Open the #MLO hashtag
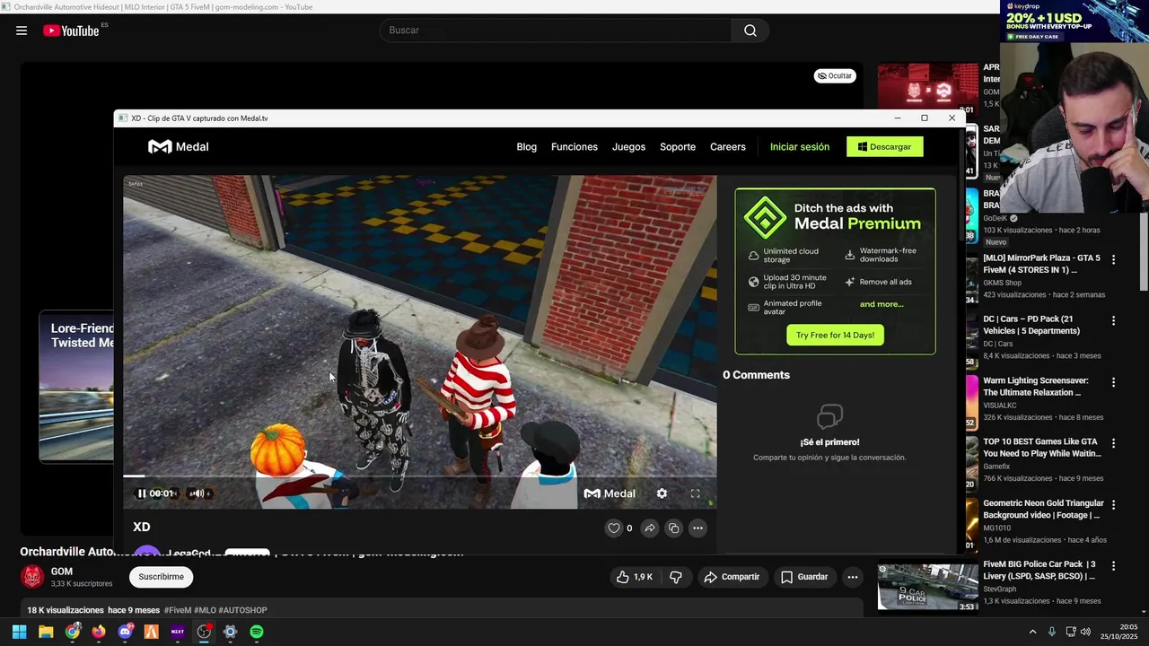Screen dimensions: 1149x646 coord(205,610)
